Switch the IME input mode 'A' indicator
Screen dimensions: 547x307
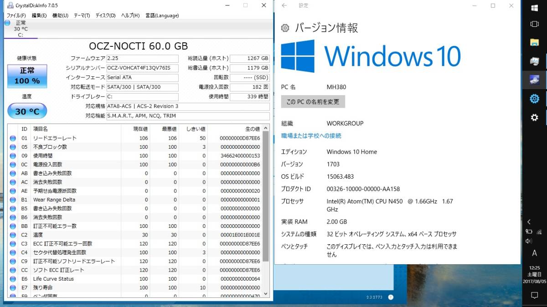point(534,253)
